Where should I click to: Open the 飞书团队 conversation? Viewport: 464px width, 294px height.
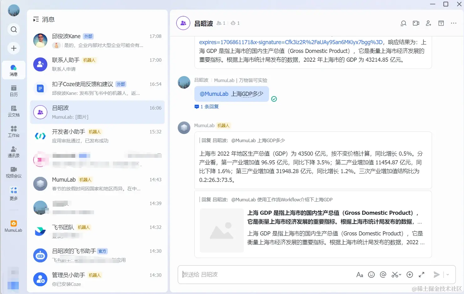tap(97, 231)
